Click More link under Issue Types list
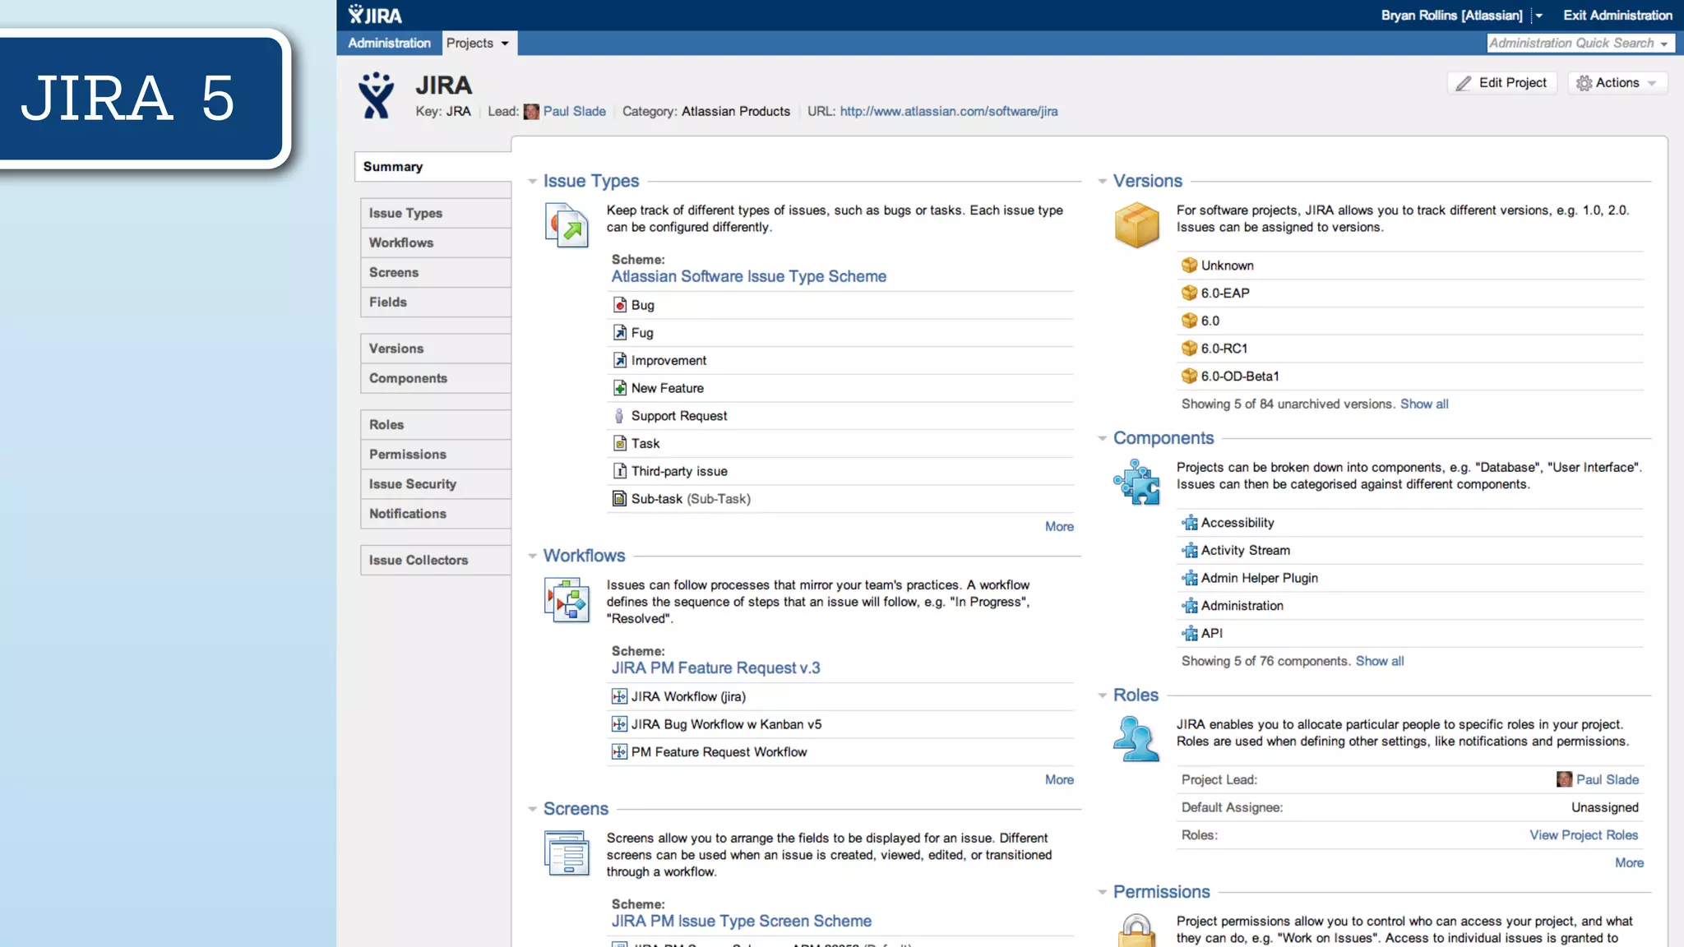This screenshot has width=1684, height=947. 1059,527
